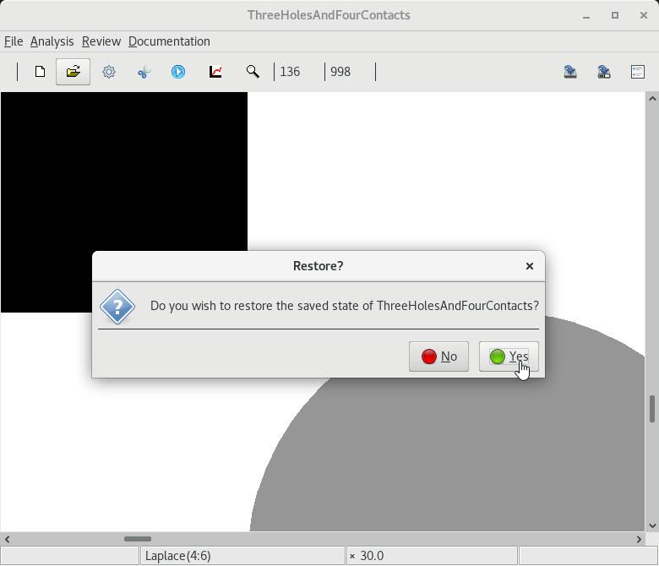Open the list panel icon at toolbar right
The height and width of the screenshot is (566, 659).
point(638,72)
